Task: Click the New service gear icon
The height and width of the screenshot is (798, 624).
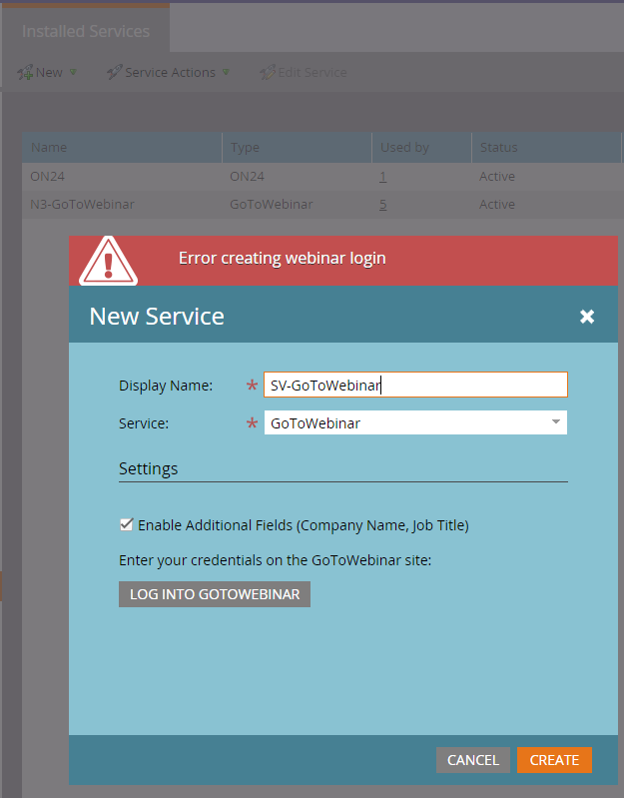Action: point(25,73)
